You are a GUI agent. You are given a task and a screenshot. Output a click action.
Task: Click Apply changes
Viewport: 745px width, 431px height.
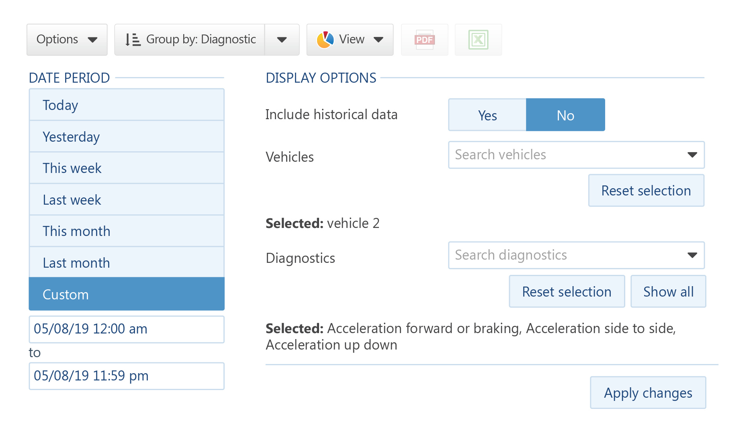click(x=648, y=393)
